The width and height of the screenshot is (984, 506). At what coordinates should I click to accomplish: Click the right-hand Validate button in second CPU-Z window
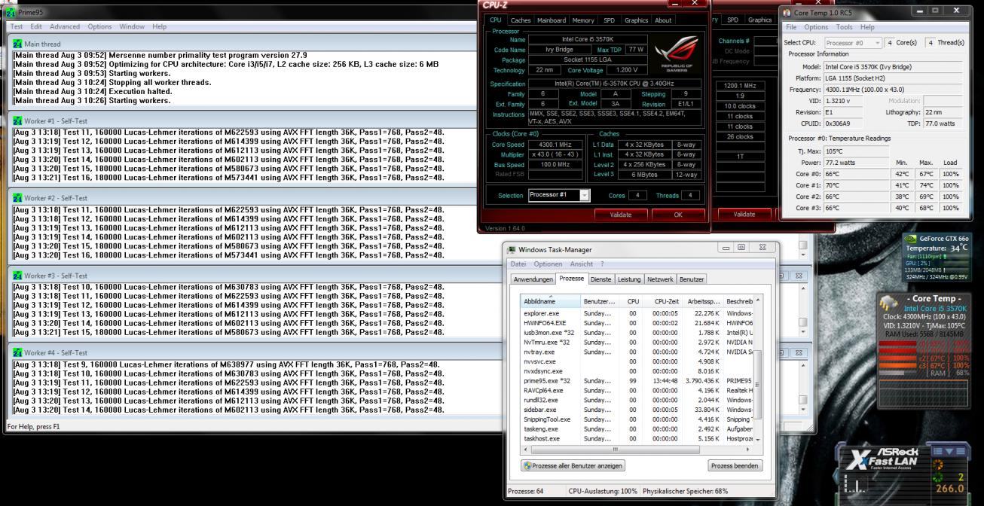coord(744,214)
